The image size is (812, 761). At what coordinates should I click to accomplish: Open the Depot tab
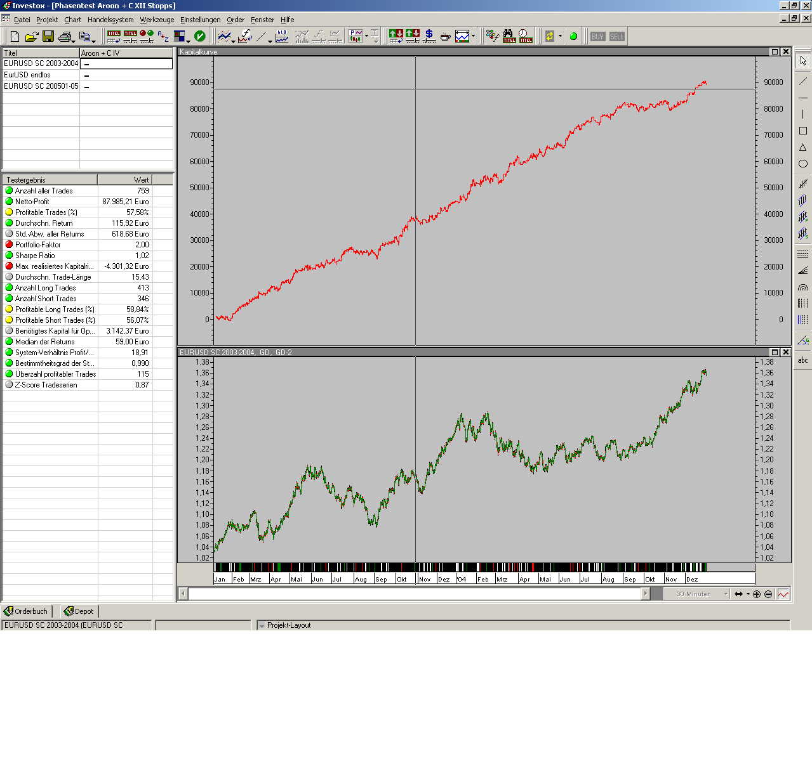coord(79,611)
